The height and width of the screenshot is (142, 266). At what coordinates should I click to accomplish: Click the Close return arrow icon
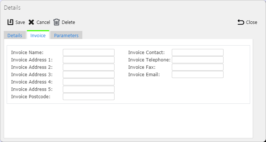(241, 22)
